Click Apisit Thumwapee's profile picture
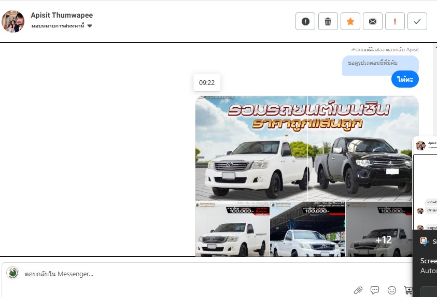This screenshot has width=437, height=297. pos(13,21)
